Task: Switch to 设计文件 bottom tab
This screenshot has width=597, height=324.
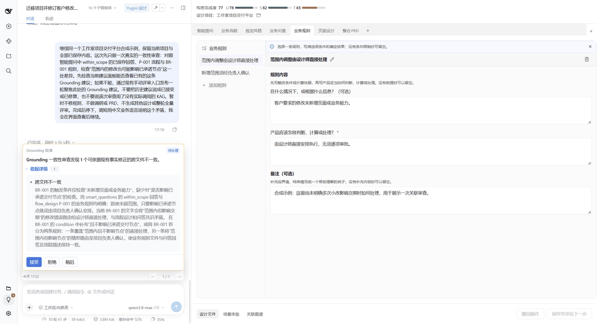Action: click(208, 314)
